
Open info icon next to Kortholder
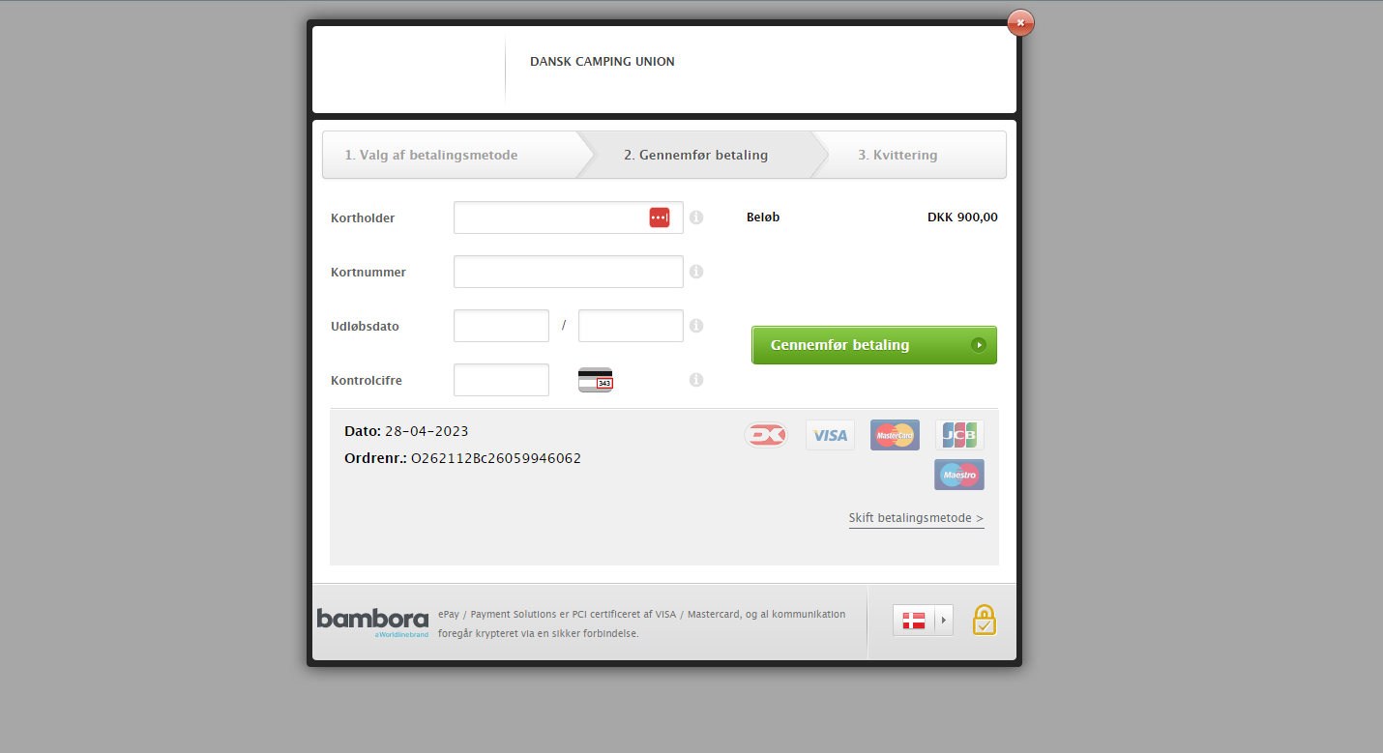pyautogui.click(x=696, y=217)
